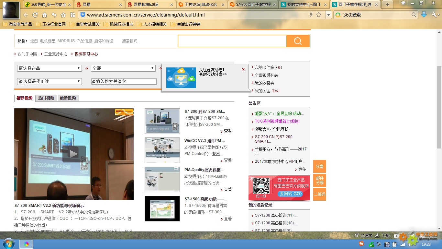Click the orange 分享 side button
The image size is (442, 249).
[320, 166]
